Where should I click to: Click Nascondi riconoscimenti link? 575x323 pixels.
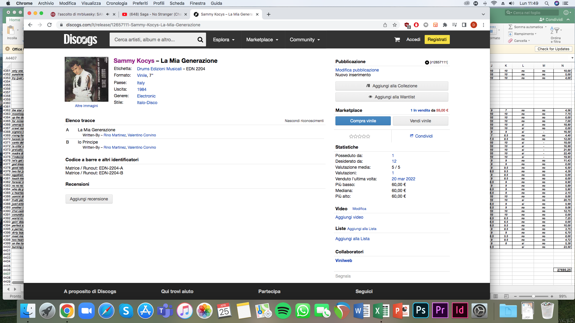pos(304,121)
